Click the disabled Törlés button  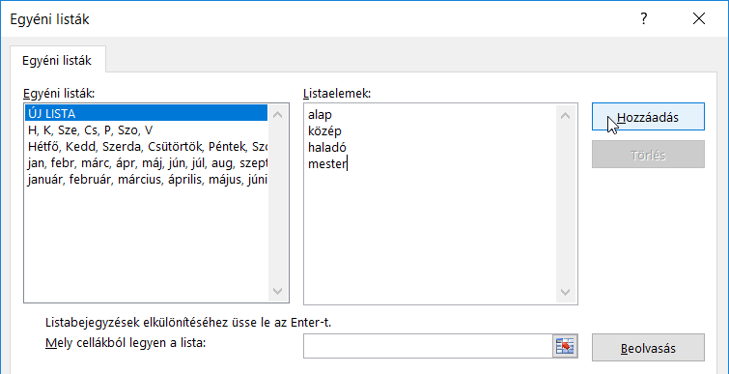pyautogui.click(x=648, y=155)
